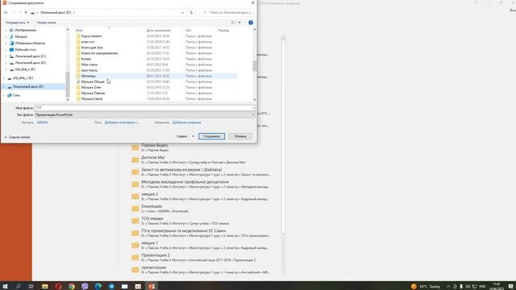Click the add tags link
The width and height of the screenshot is (516, 290).
point(122,122)
